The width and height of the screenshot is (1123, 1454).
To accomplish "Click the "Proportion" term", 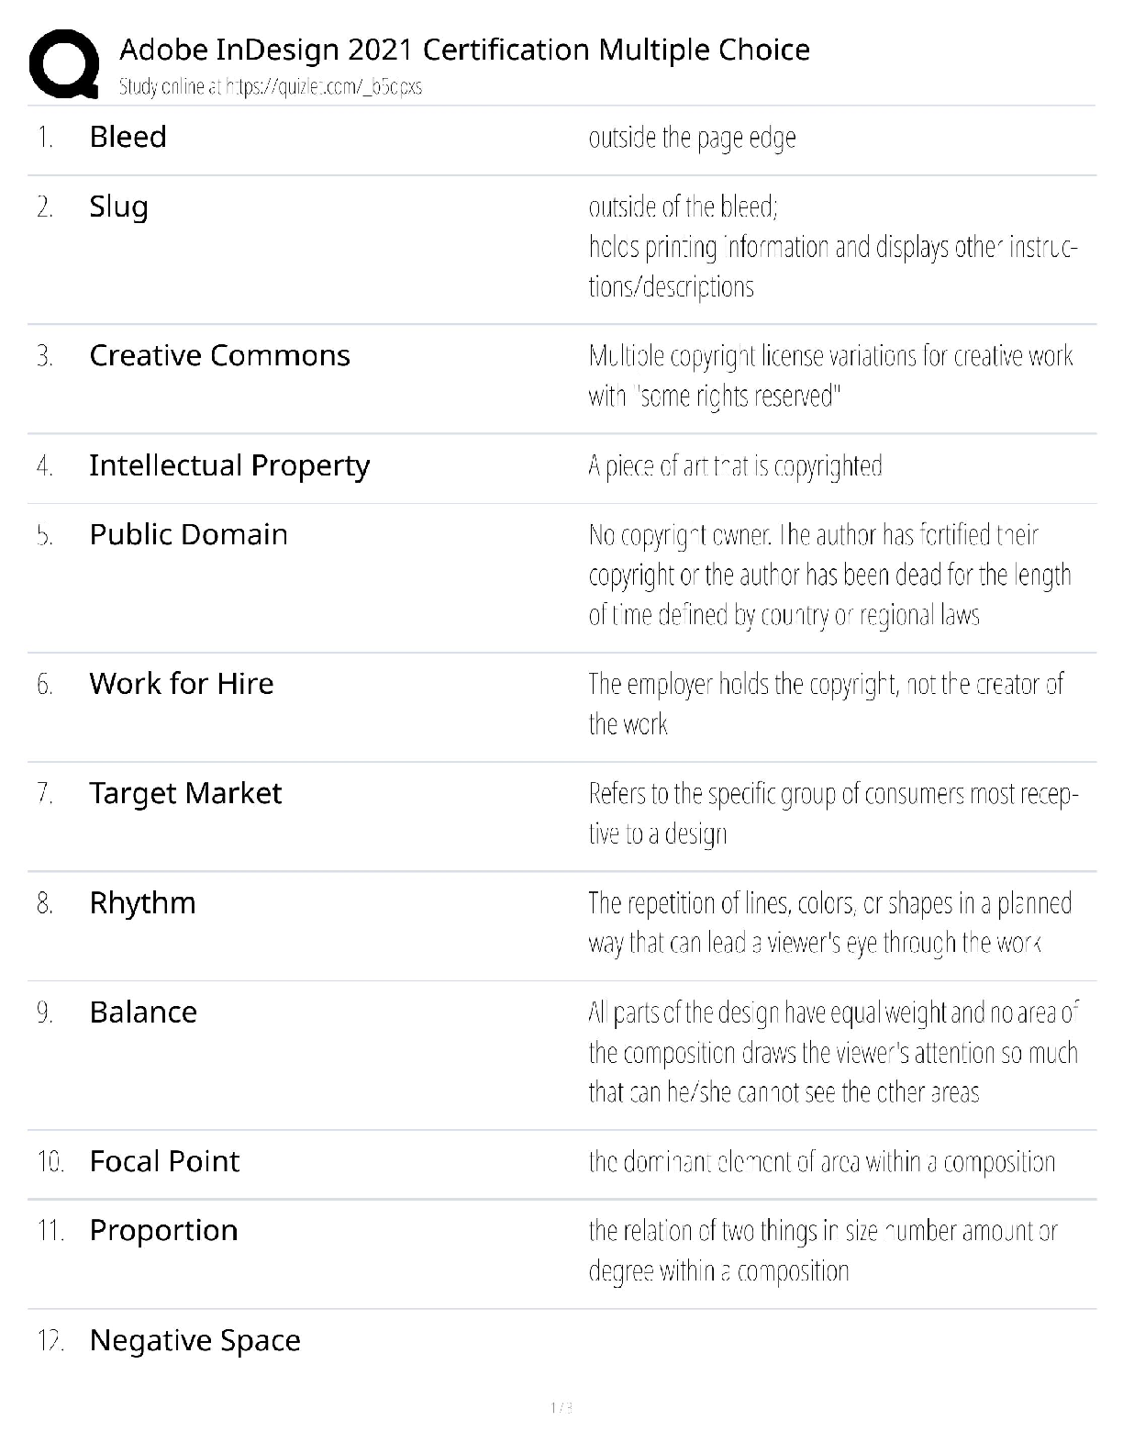I will (x=163, y=1230).
